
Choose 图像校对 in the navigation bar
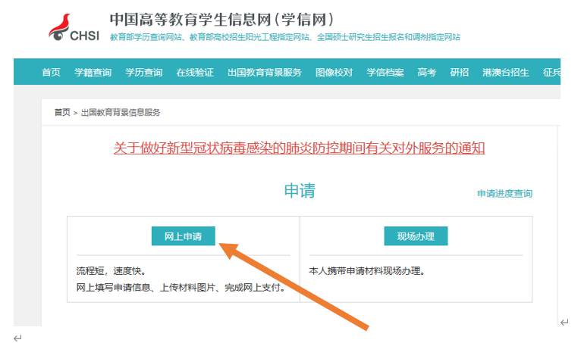click(x=334, y=73)
